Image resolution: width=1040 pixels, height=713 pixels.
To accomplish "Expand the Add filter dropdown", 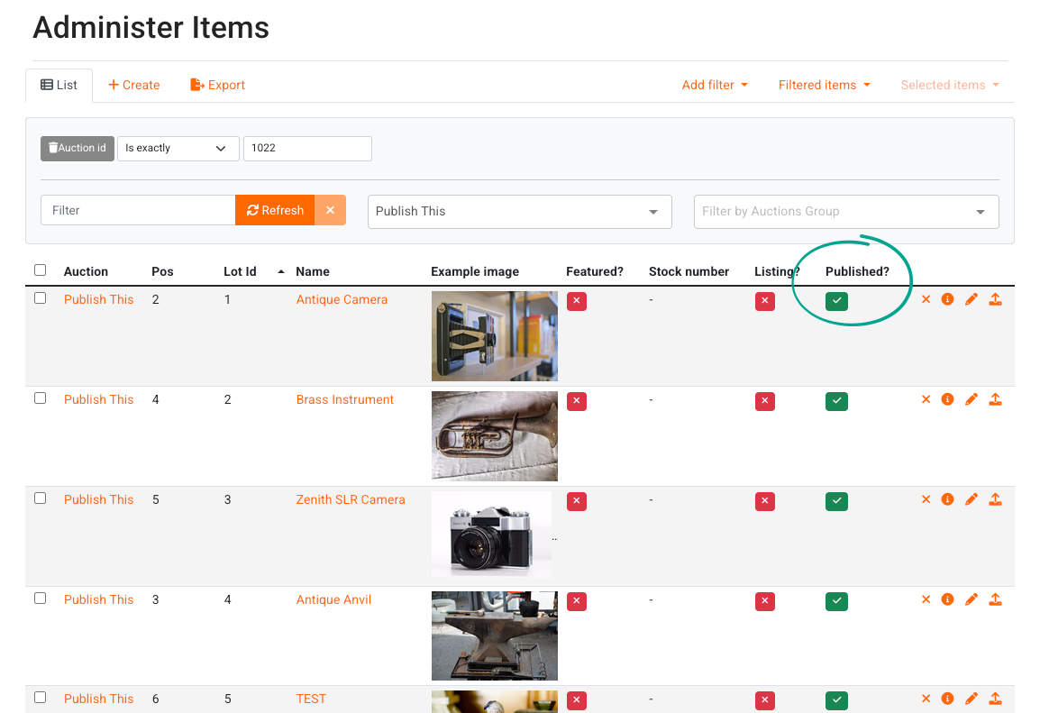I will pos(715,85).
